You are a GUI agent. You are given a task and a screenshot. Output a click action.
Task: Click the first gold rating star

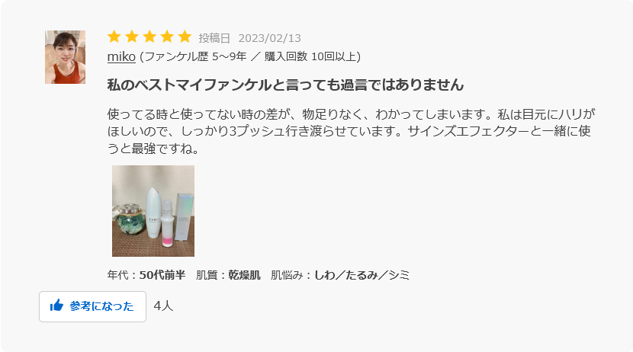click(x=114, y=37)
